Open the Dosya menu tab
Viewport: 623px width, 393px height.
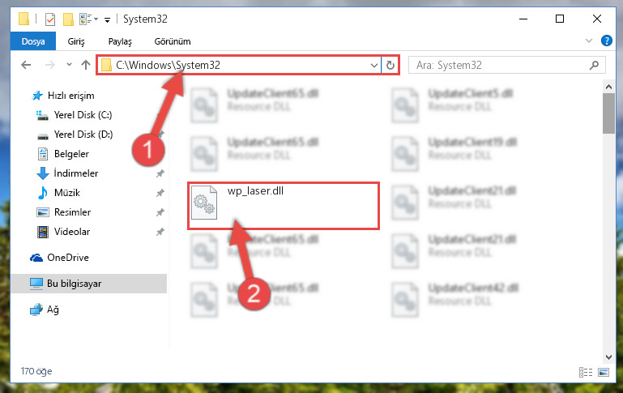[x=33, y=41]
